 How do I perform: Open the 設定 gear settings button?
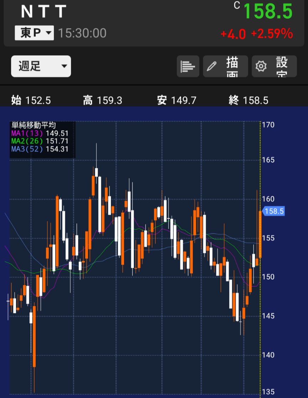[274, 66]
